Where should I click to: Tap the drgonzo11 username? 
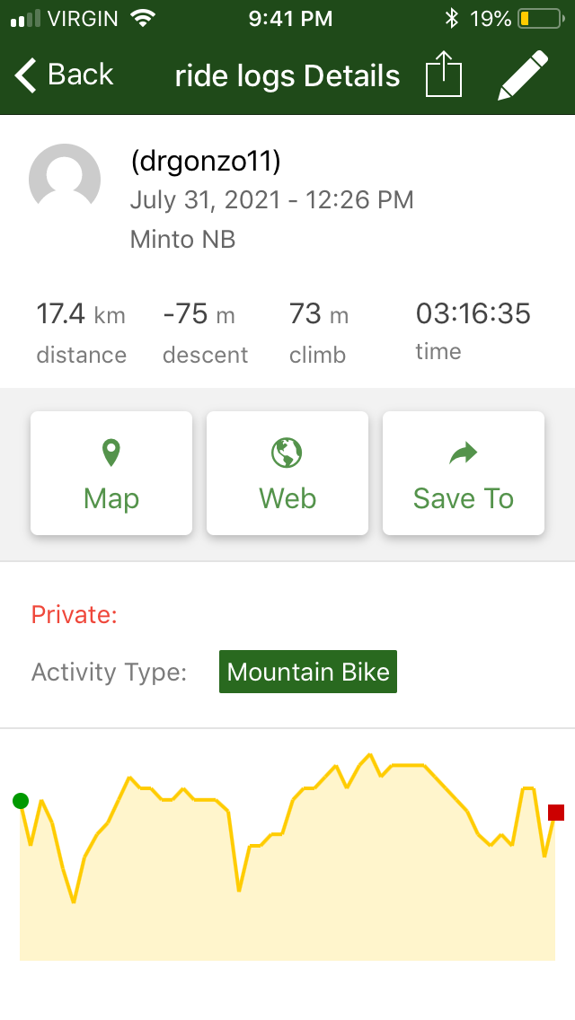206,162
